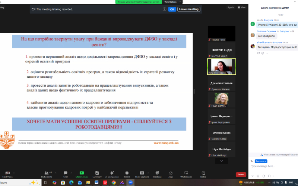
Task: Show hidden system tray icons
Action: coord(269,183)
